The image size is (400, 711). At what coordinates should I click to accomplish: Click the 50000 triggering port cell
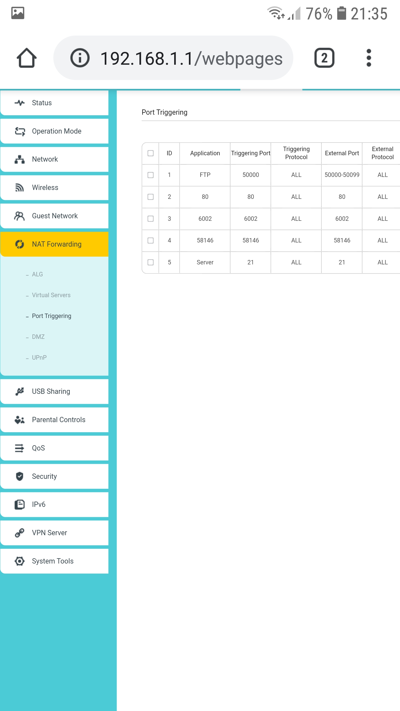pos(251,175)
